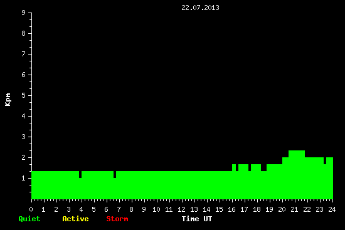The image size is (345, 230).
Task: Click the 5 on the Kpm axis
Action: pyautogui.click(x=23, y=95)
